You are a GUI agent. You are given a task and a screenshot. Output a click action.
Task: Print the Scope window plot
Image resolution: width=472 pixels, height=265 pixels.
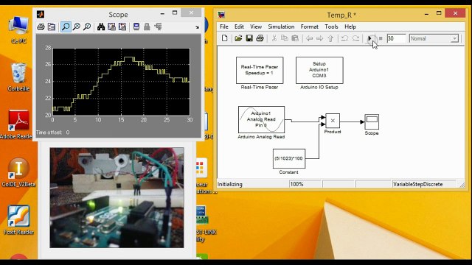pyautogui.click(x=41, y=27)
